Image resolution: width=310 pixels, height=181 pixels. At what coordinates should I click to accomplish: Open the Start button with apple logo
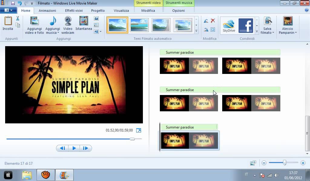8,175
